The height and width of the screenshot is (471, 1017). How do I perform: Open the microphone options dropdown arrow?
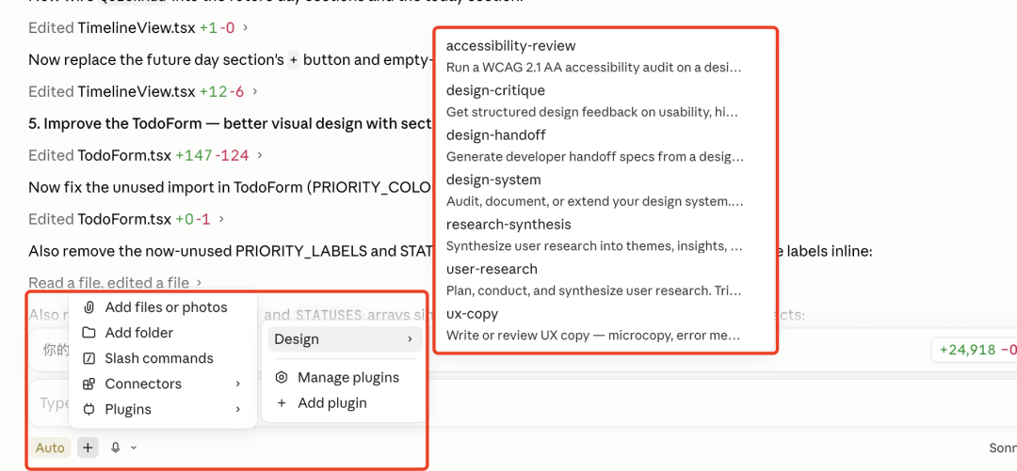(x=134, y=447)
